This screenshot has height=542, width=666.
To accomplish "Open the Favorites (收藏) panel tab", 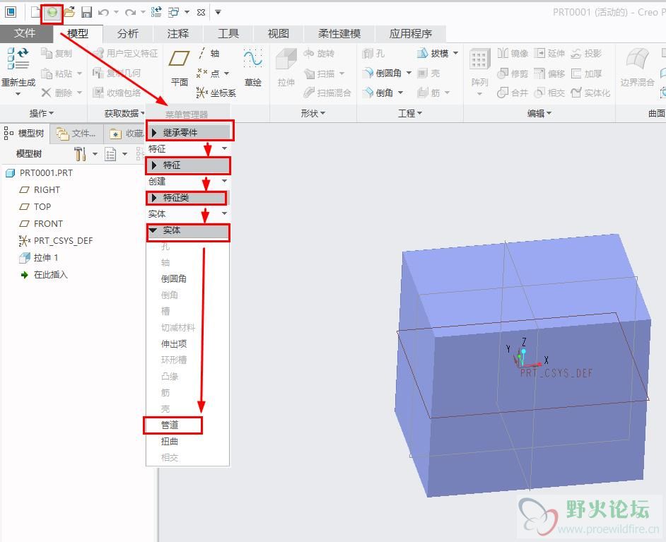I will (127, 134).
